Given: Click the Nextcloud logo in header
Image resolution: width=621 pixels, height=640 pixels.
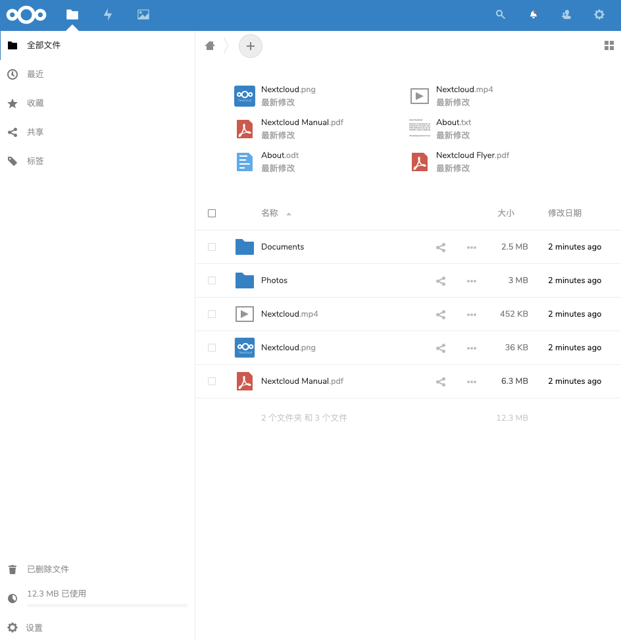Looking at the screenshot, I should (26, 15).
